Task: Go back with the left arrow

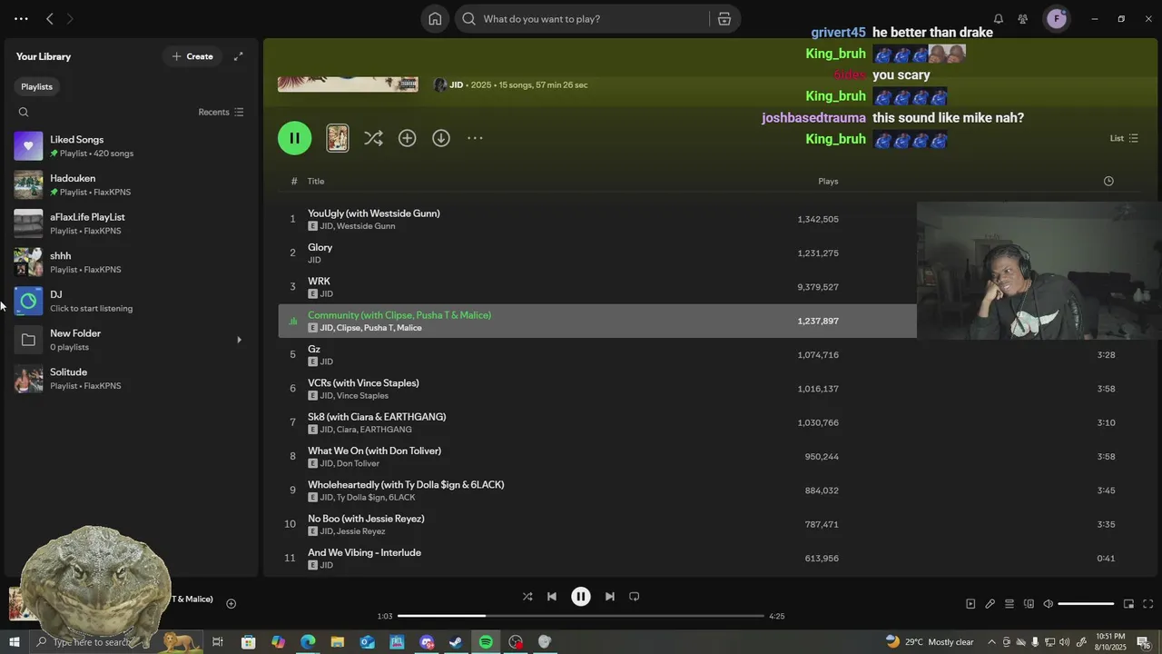Action: pyautogui.click(x=50, y=18)
